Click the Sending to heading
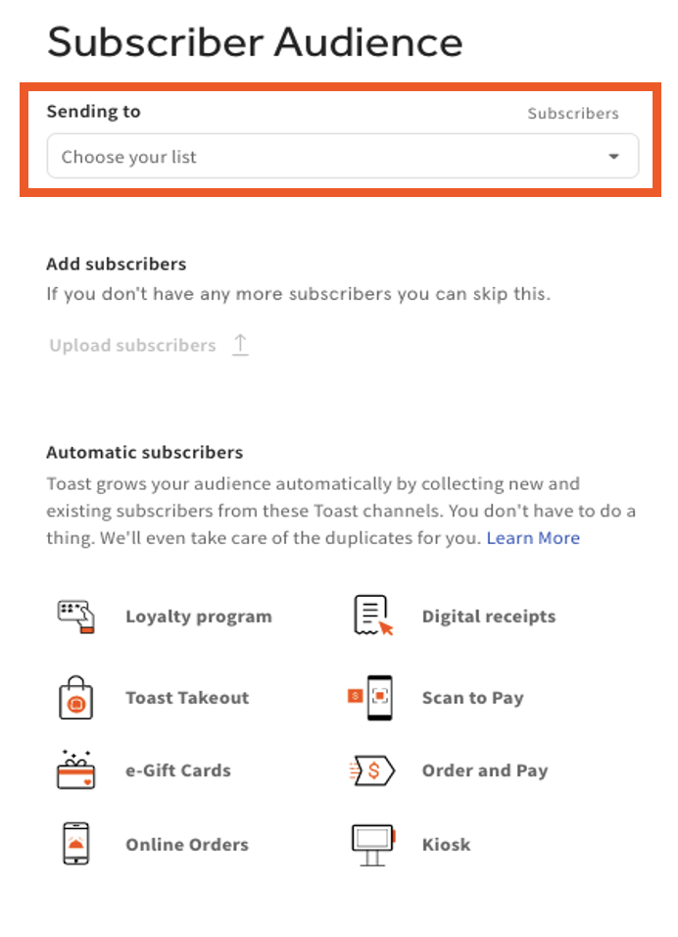The width and height of the screenshot is (678, 937). (93, 112)
